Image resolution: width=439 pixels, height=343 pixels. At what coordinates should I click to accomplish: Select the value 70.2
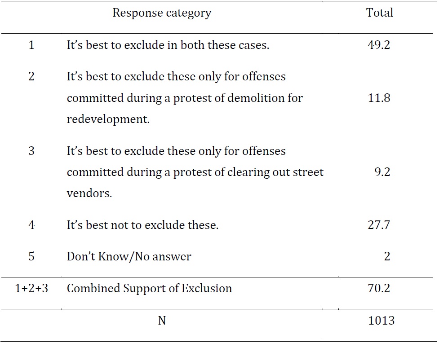379,288
